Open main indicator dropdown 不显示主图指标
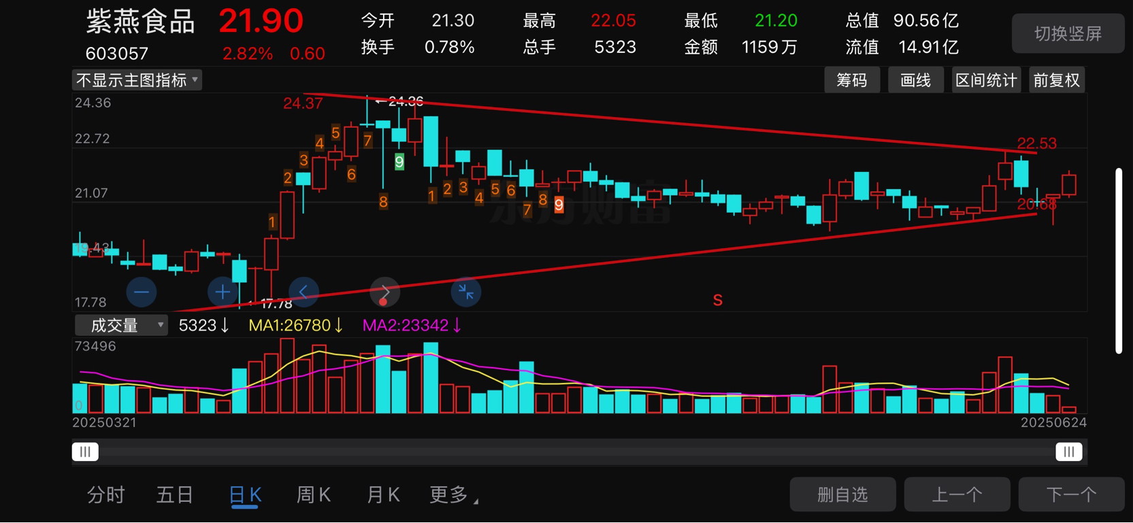The height and width of the screenshot is (523, 1133). point(137,80)
